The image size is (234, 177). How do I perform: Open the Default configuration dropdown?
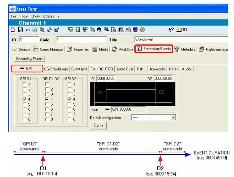coord(173,118)
